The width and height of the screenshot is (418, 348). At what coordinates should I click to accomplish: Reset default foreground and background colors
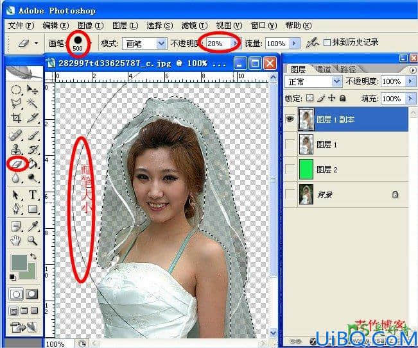[12, 278]
